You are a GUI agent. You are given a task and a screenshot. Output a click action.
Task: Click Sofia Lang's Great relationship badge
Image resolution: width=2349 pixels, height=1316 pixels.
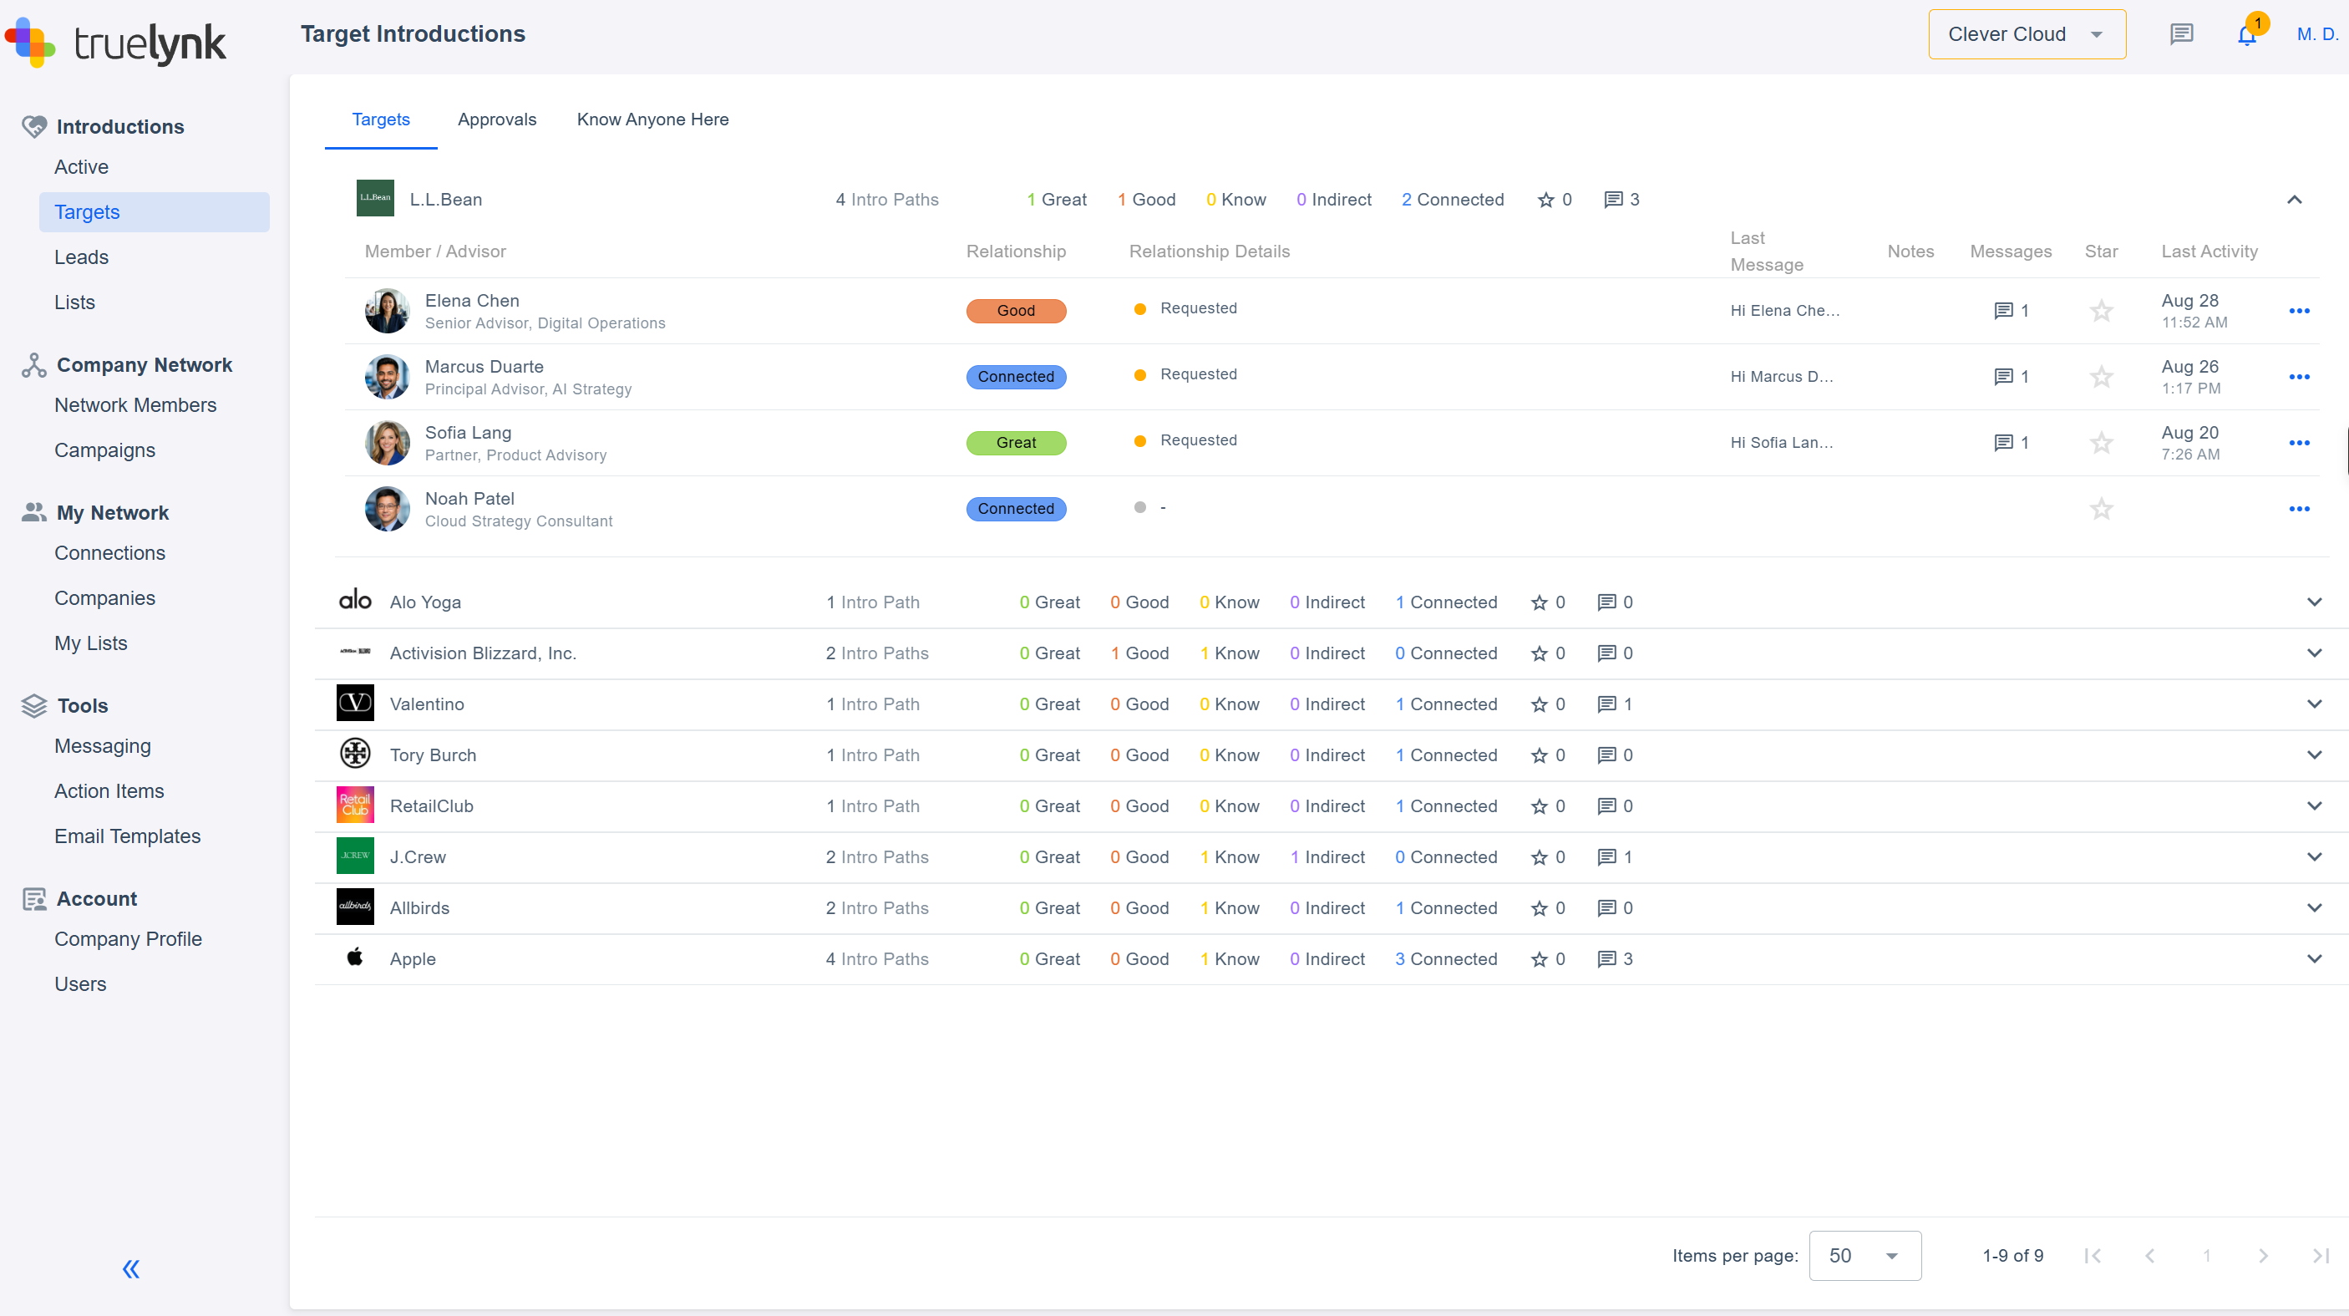point(1016,443)
